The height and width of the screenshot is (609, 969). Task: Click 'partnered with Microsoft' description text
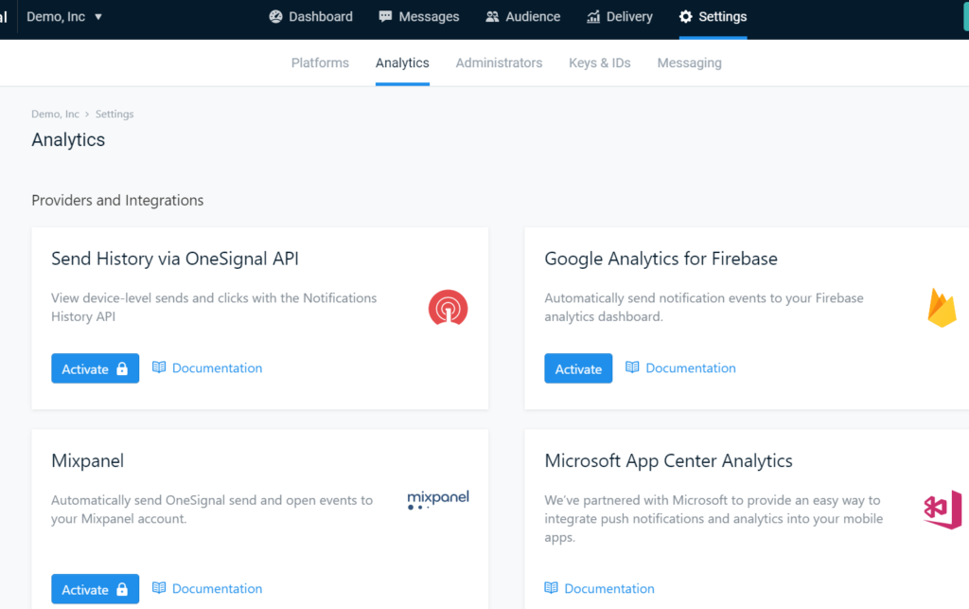click(x=714, y=519)
